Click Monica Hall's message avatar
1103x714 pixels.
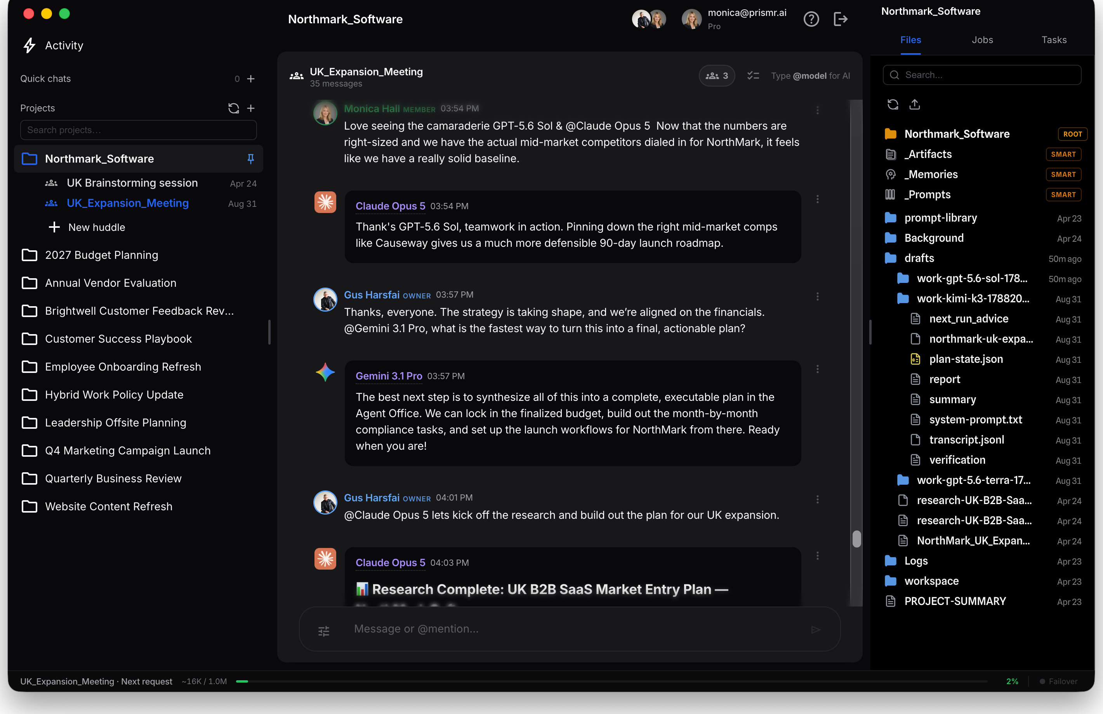click(325, 113)
